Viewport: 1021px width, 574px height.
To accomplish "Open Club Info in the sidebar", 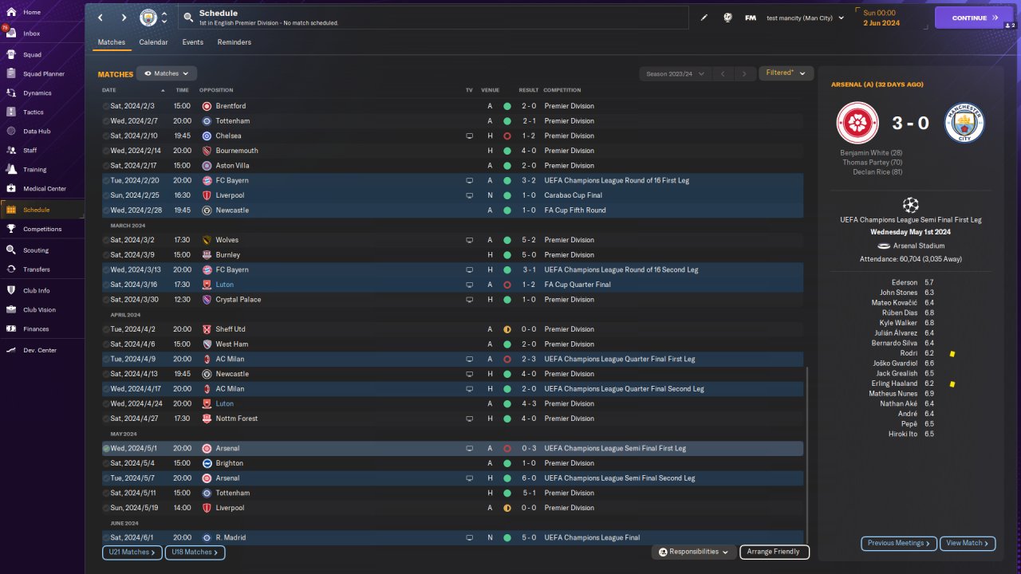I will tap(37, 291).
